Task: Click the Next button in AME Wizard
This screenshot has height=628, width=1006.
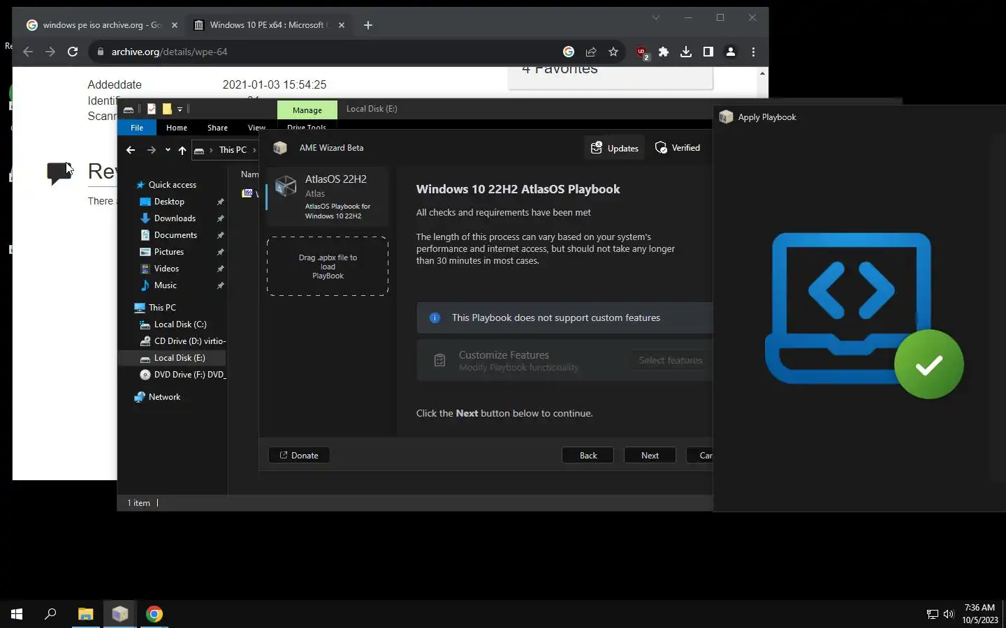Action: click(x=650, y=455)
